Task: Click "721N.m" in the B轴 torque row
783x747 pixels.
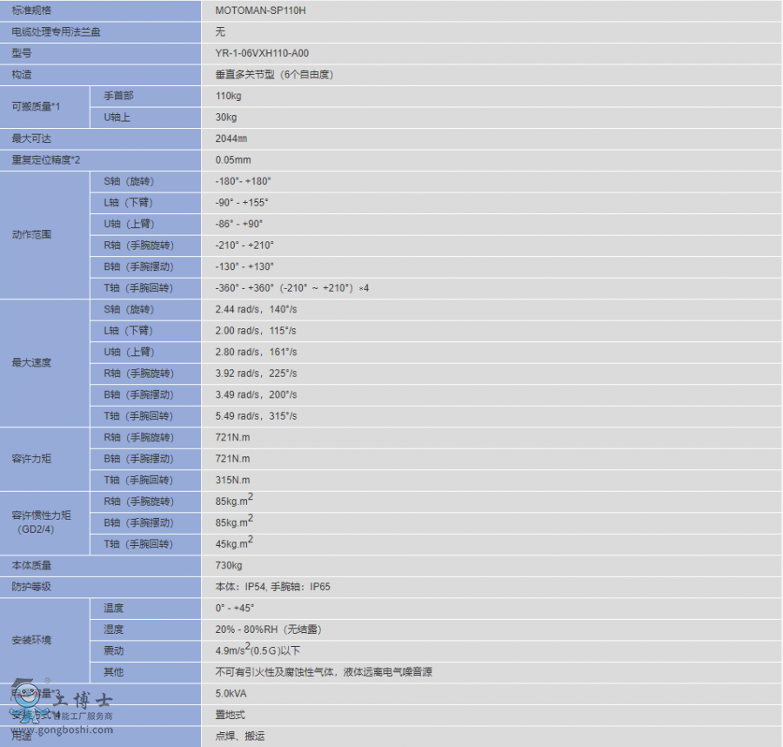Action: [x=232, y=459]
